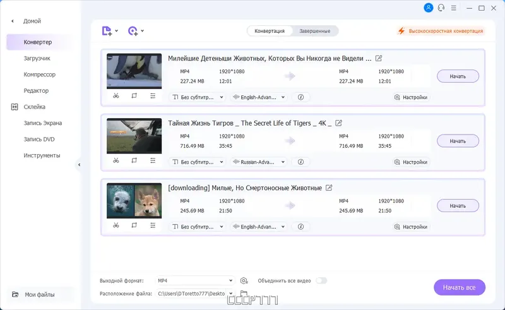Viewport: 505px width, 310px height.
Task: Open Запись Экрана section
Action: (42, 122)
